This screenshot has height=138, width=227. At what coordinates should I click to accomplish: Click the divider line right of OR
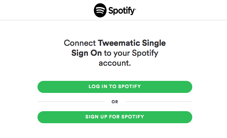tap(159, 102)
